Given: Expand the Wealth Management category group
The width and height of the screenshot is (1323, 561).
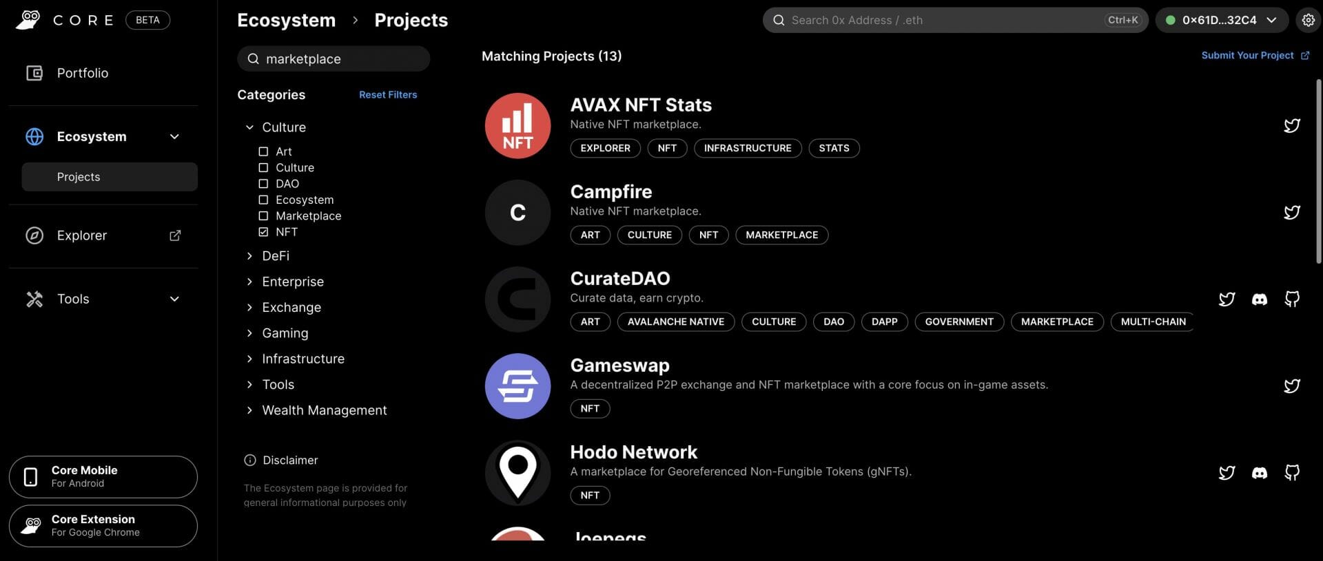Looking at the screenshot, I should [x=249, y=410].
